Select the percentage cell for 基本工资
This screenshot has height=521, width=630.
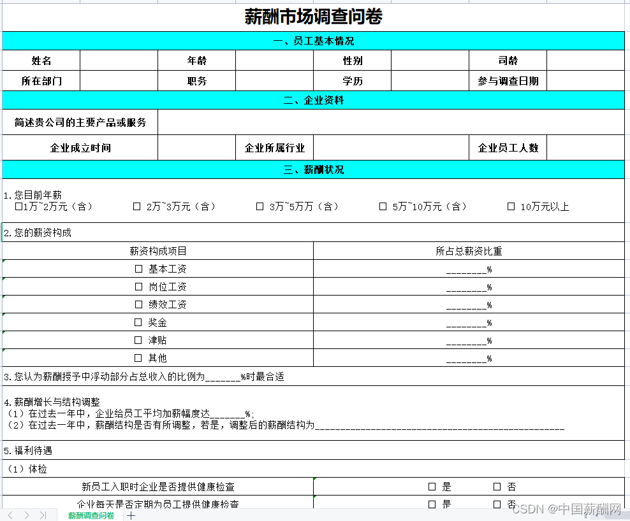(x=469, y=269)
